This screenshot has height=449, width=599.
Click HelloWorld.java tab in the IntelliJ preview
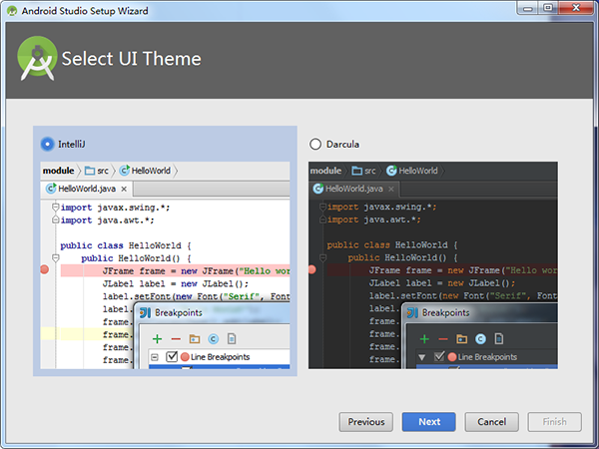point(87,188)
